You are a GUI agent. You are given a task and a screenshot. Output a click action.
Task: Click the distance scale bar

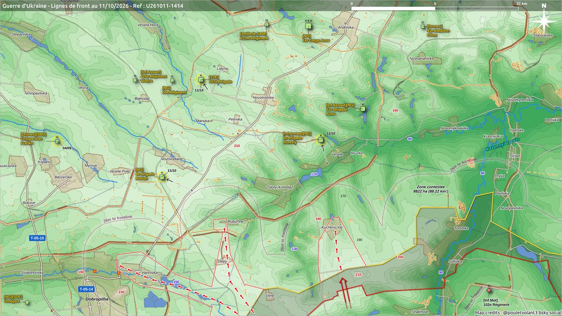click(435, 8)
